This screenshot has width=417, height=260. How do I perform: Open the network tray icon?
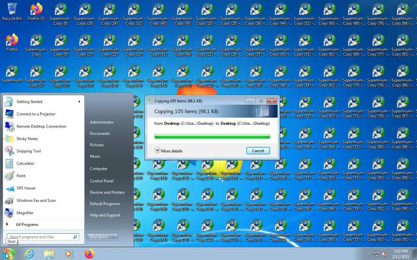pos(376,254)
